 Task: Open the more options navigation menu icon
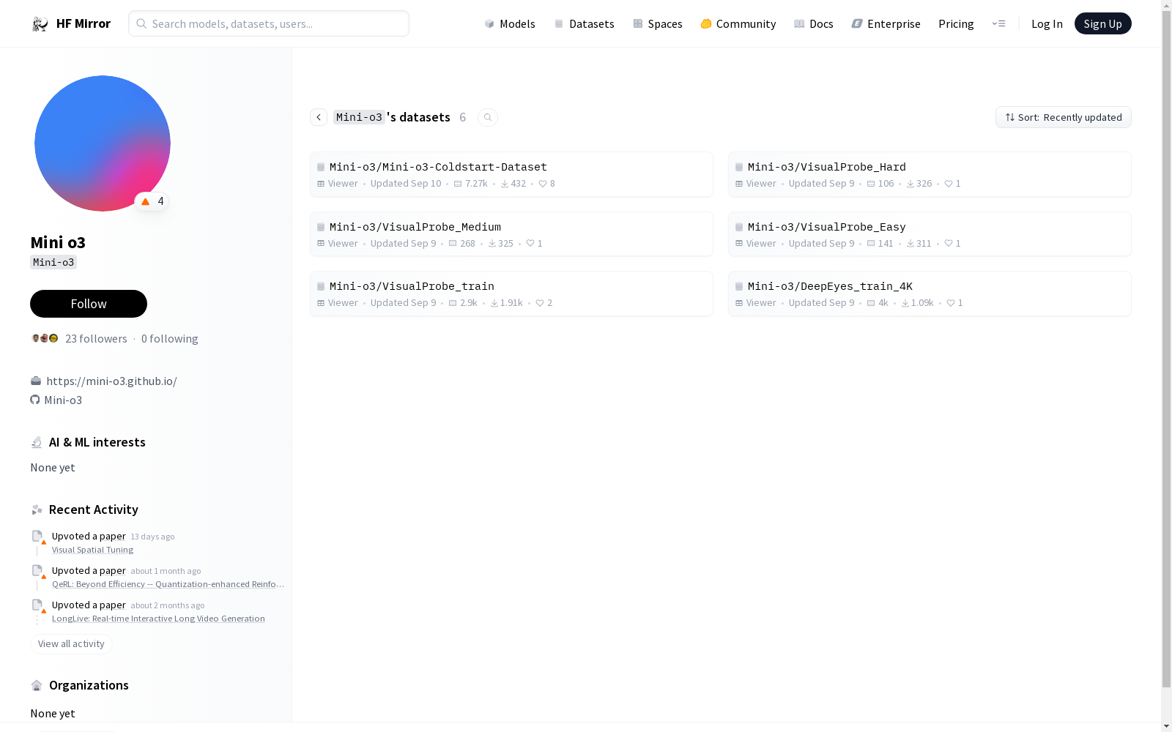point(998,23)
